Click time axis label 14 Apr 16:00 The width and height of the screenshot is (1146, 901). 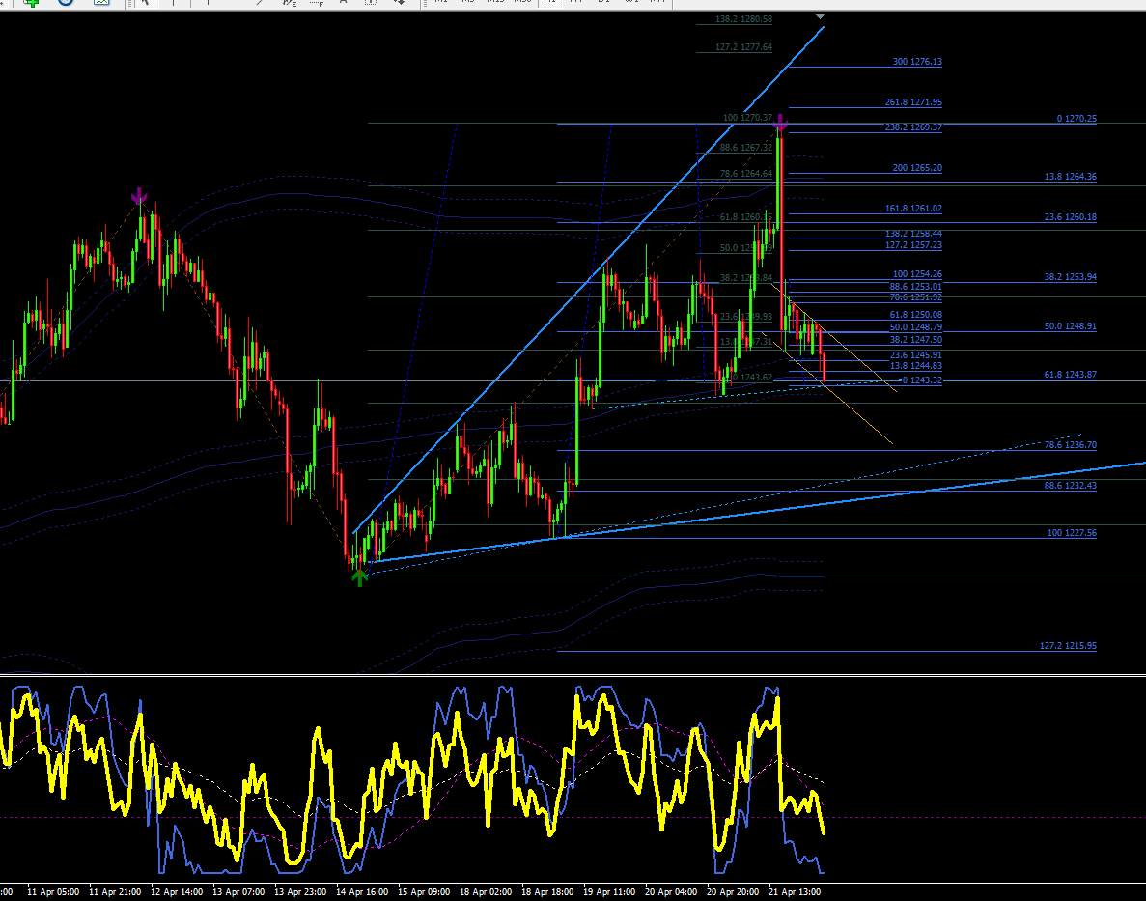[x=362, y=892]
